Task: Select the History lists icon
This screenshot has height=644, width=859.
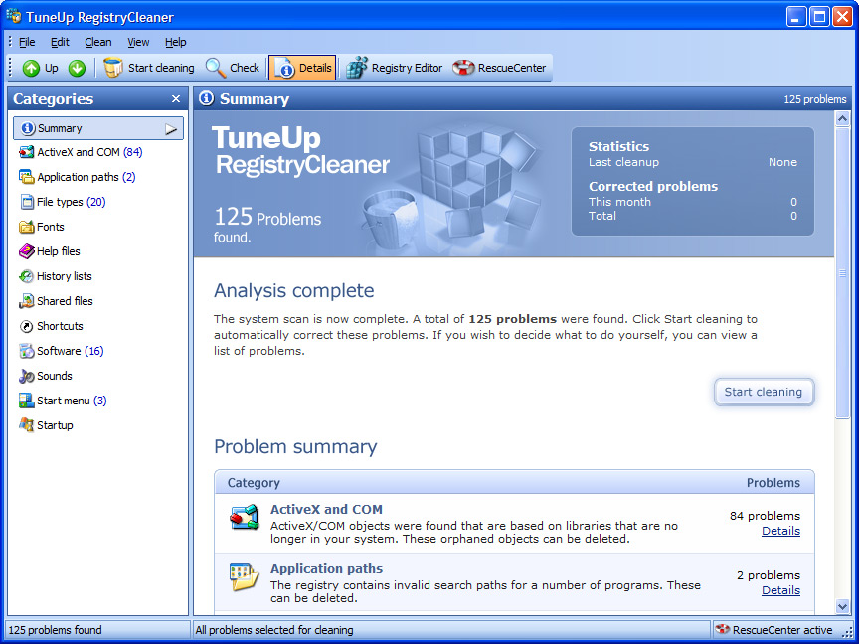Action: click(x=26, y=276)
